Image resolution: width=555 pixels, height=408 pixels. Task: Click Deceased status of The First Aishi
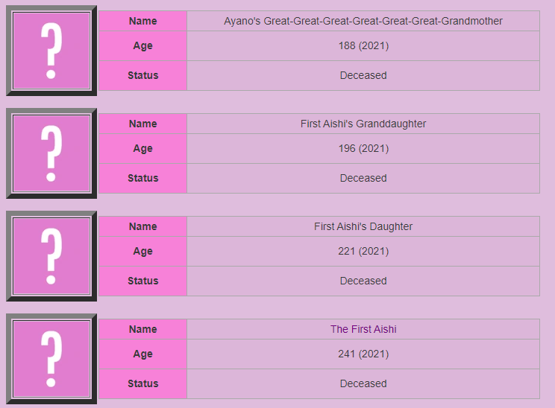[x=363, y=384]
